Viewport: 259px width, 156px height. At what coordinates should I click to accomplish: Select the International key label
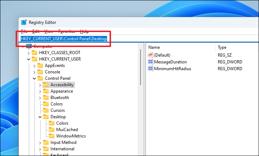[62, 149]
